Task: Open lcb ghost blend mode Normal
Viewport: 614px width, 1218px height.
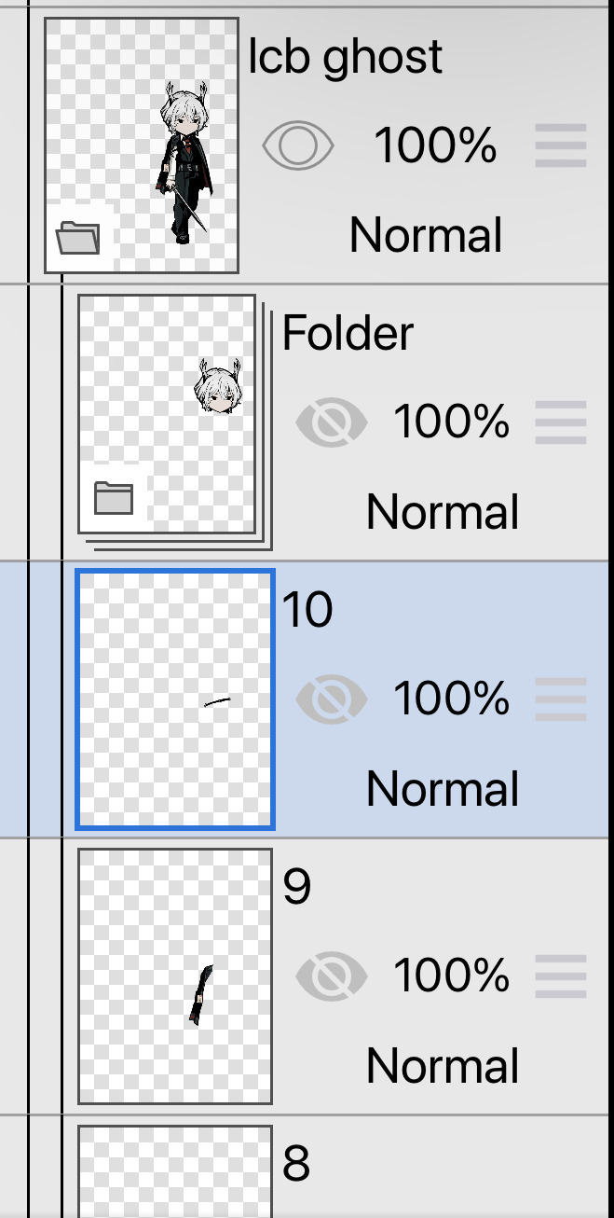Action: [x=426, y=235]
